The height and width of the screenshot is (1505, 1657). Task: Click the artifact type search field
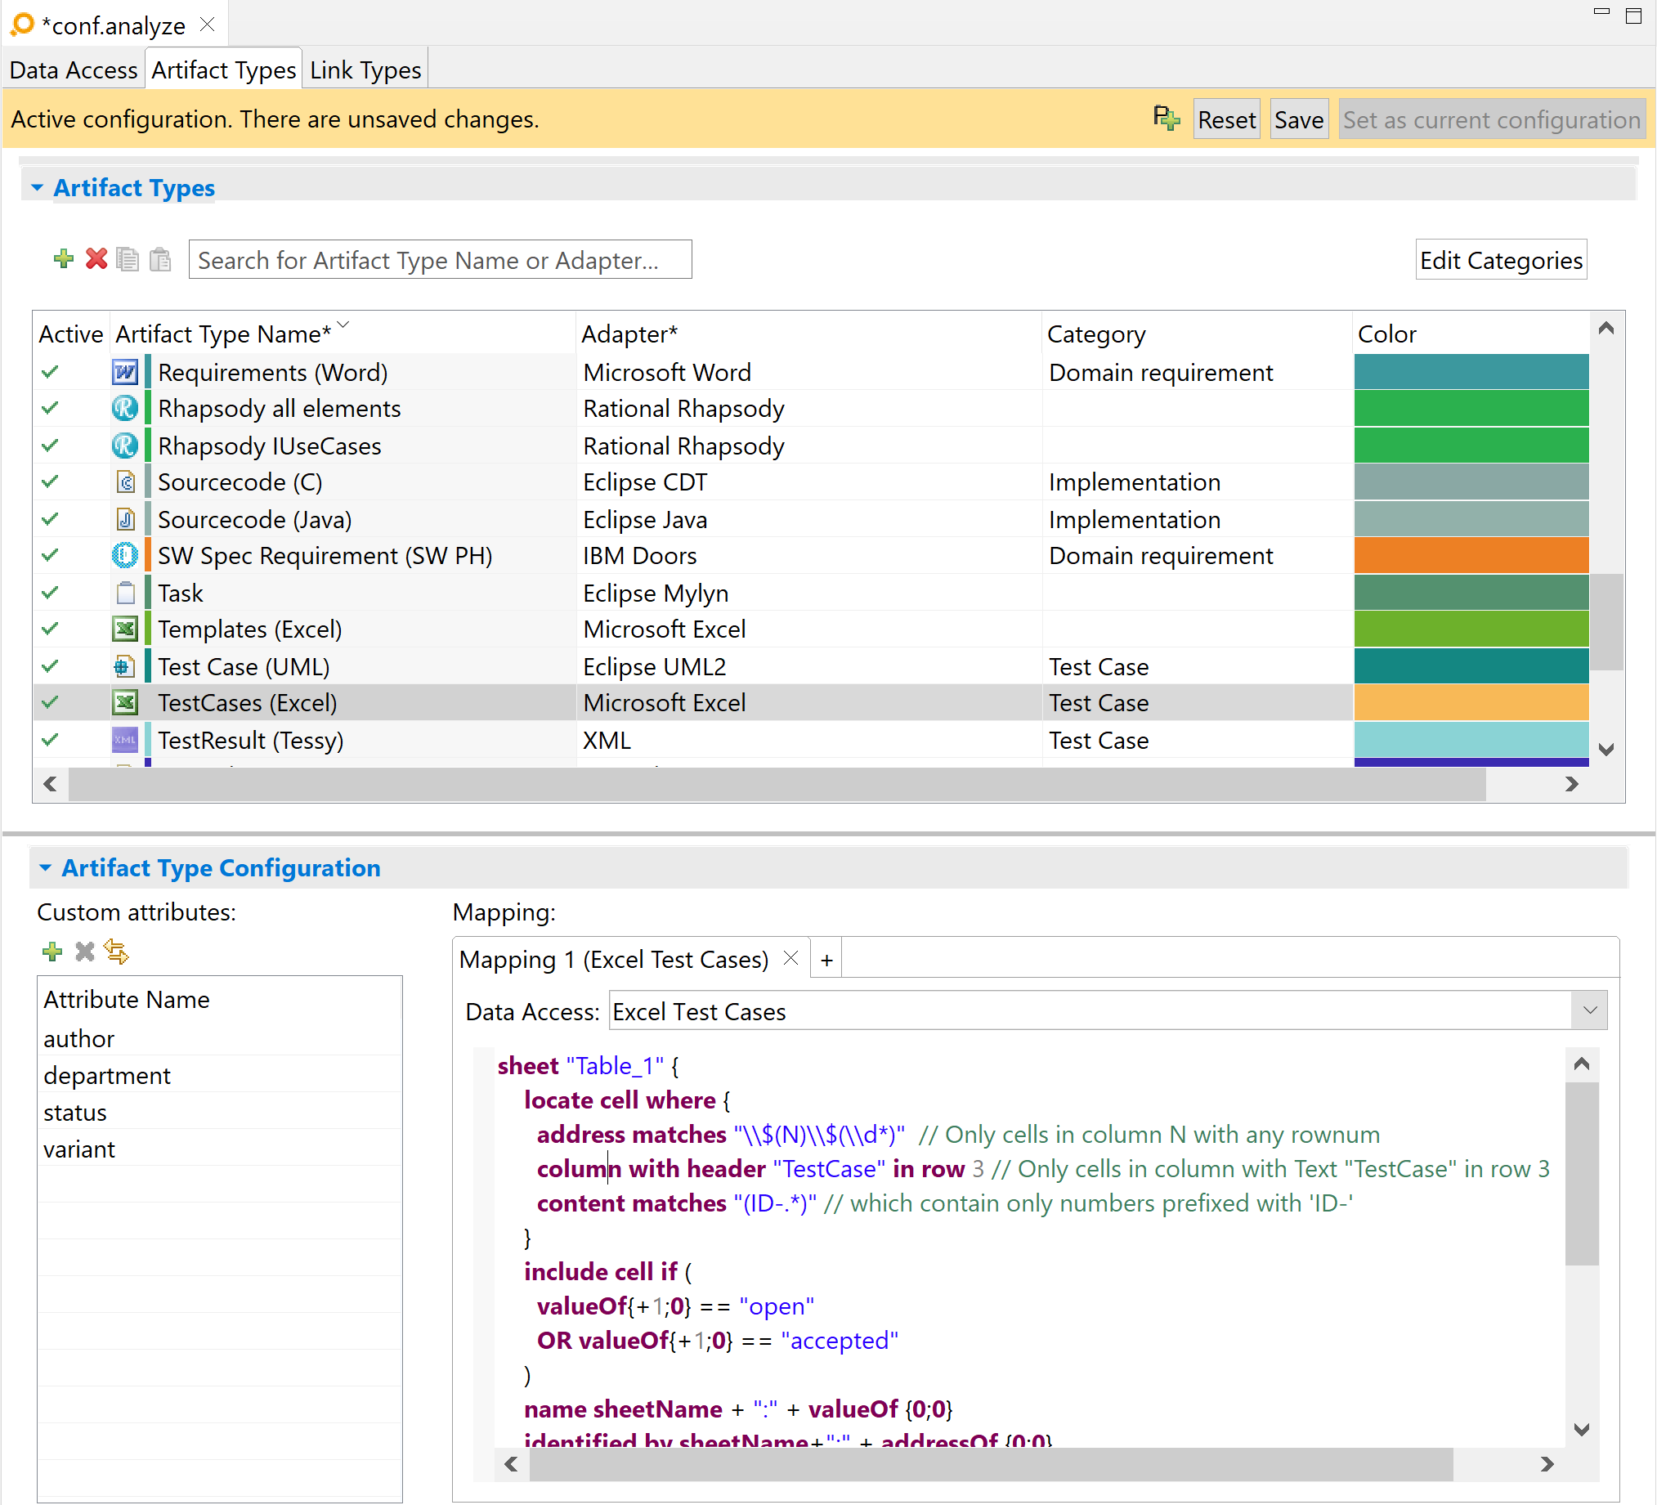(440, 260)
